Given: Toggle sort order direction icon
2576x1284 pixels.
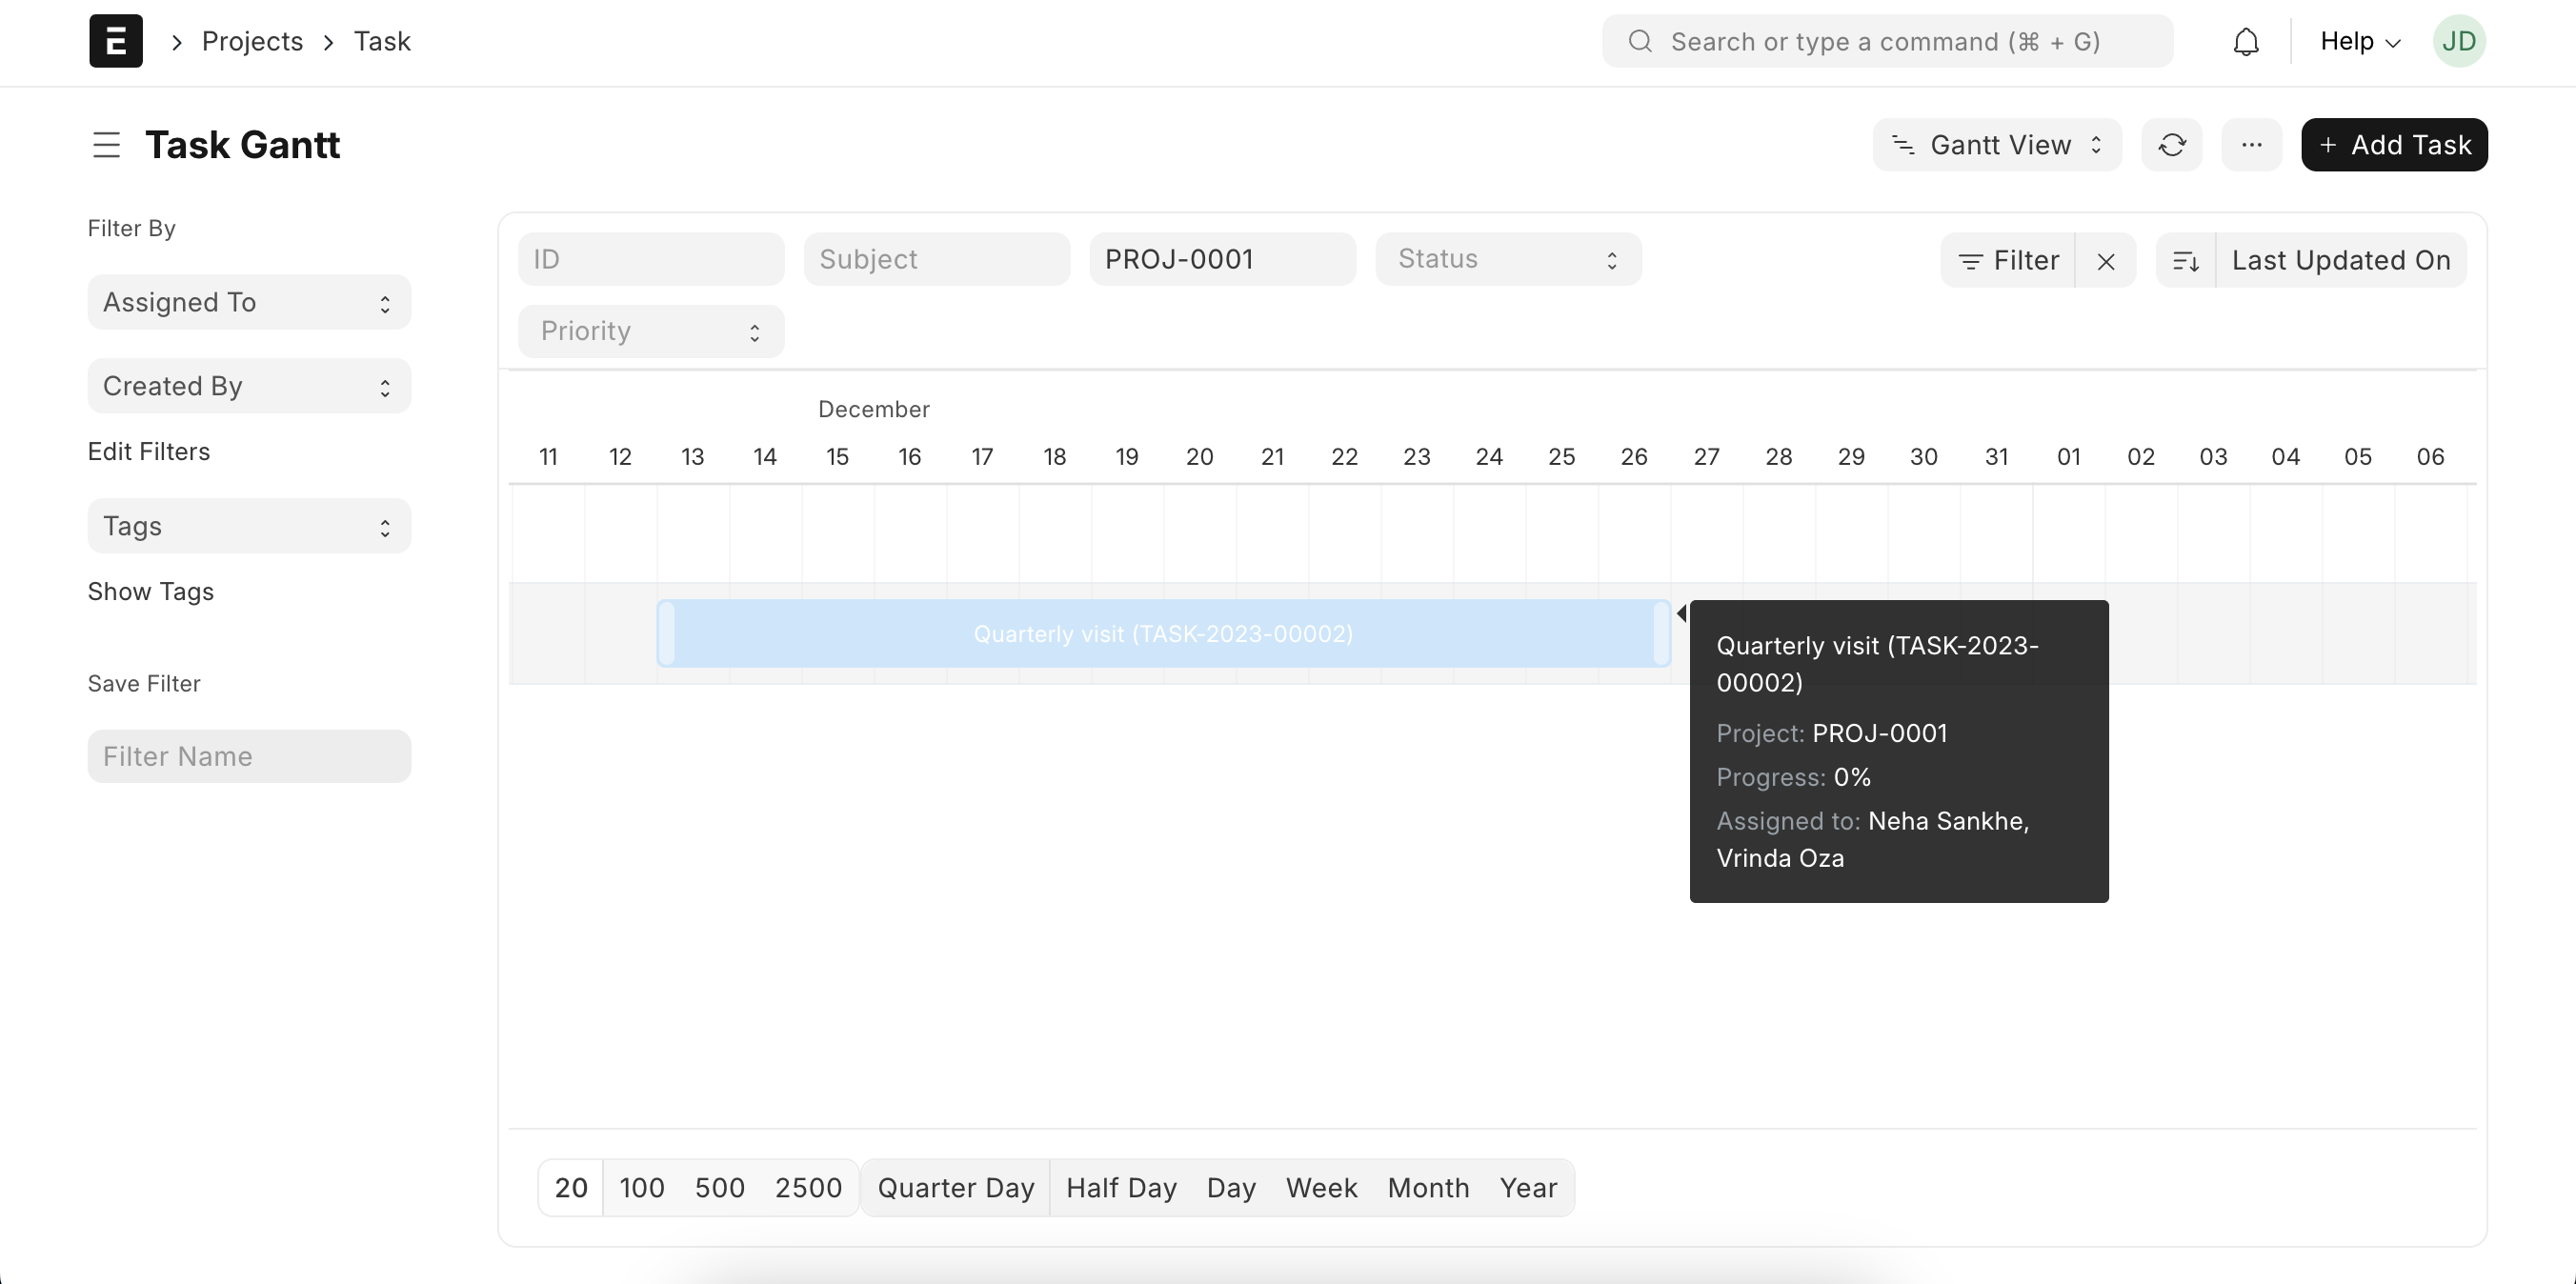Looking at the screenshot, I should click(2186, 261).
